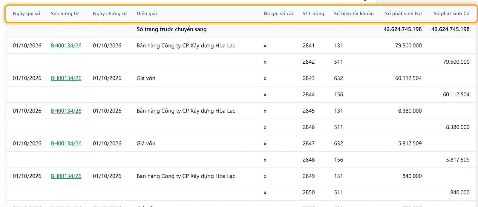Open voucher BH00134/26 on line 2841
Screen dimensions: 478x207
click(66, 46)
